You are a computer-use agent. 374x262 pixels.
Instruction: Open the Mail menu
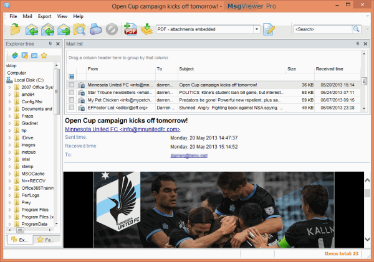[x=27, y=16]
